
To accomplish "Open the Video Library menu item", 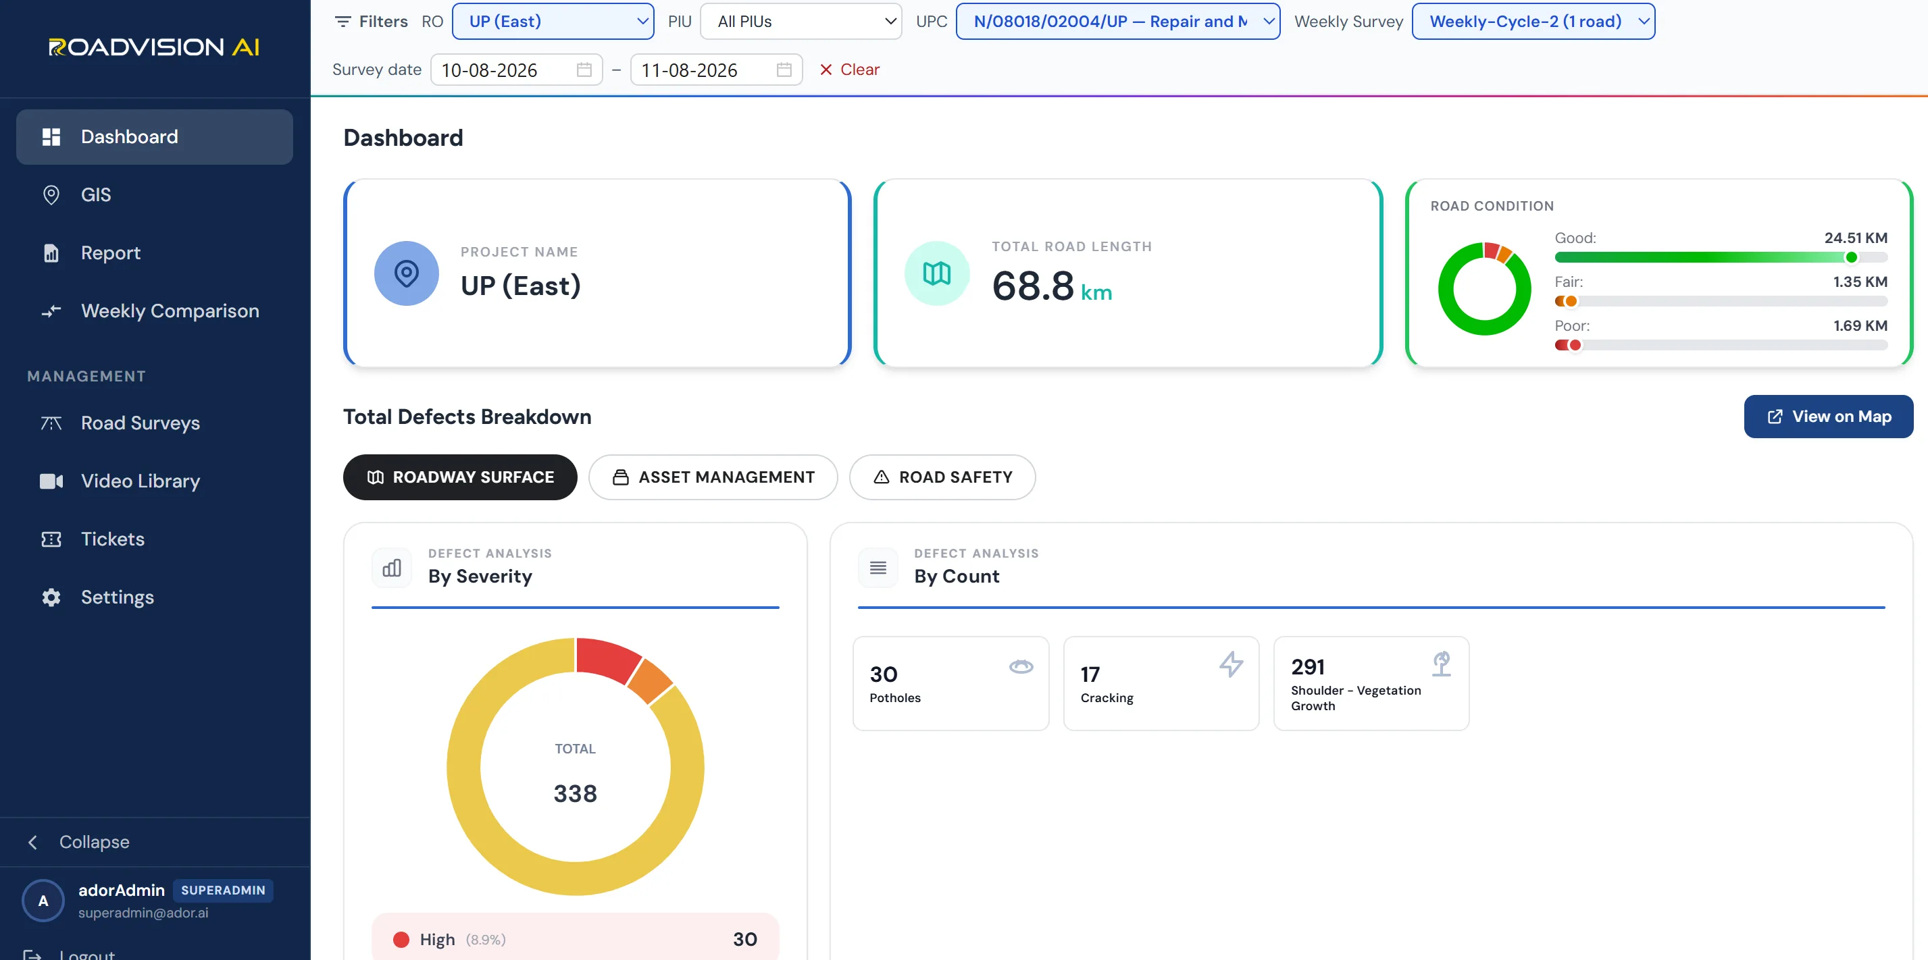I will (x=154, y=481).
